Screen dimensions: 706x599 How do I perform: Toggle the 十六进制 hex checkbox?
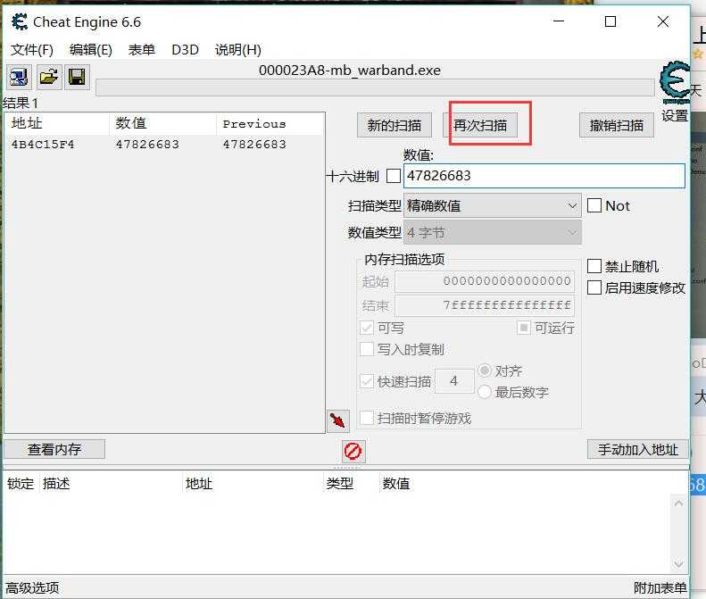point(394,176)
